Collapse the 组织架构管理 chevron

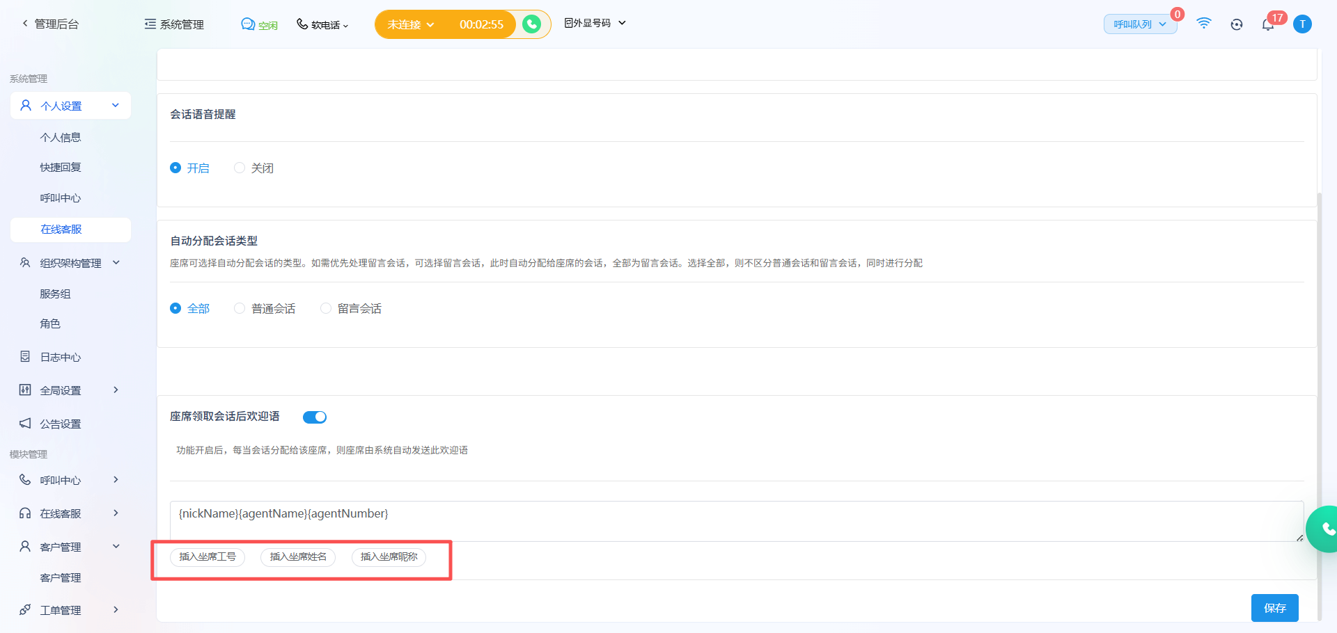point(116,263)
